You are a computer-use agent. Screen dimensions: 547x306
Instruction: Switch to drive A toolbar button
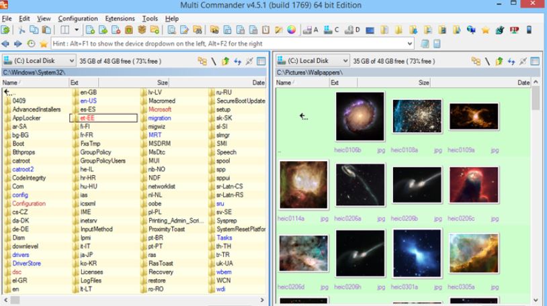[310, 30]
